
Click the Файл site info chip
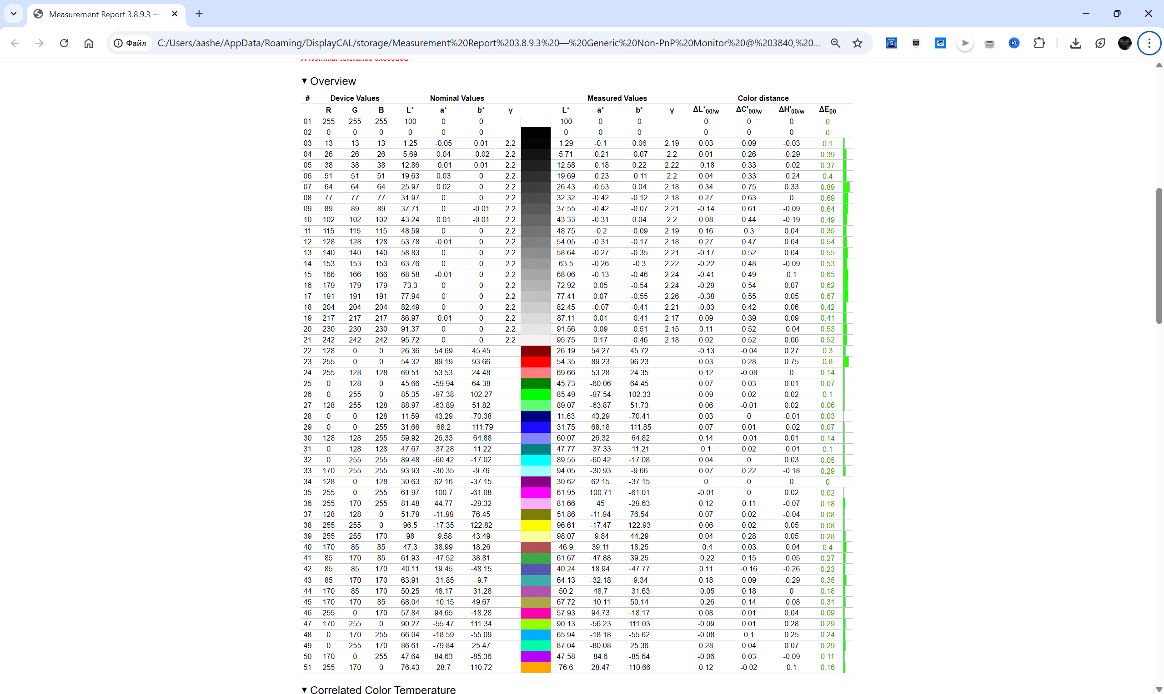point(130,43)
